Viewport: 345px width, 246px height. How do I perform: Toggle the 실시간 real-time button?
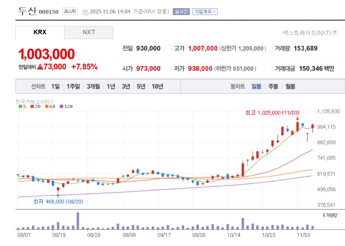(x=181, y=12)
